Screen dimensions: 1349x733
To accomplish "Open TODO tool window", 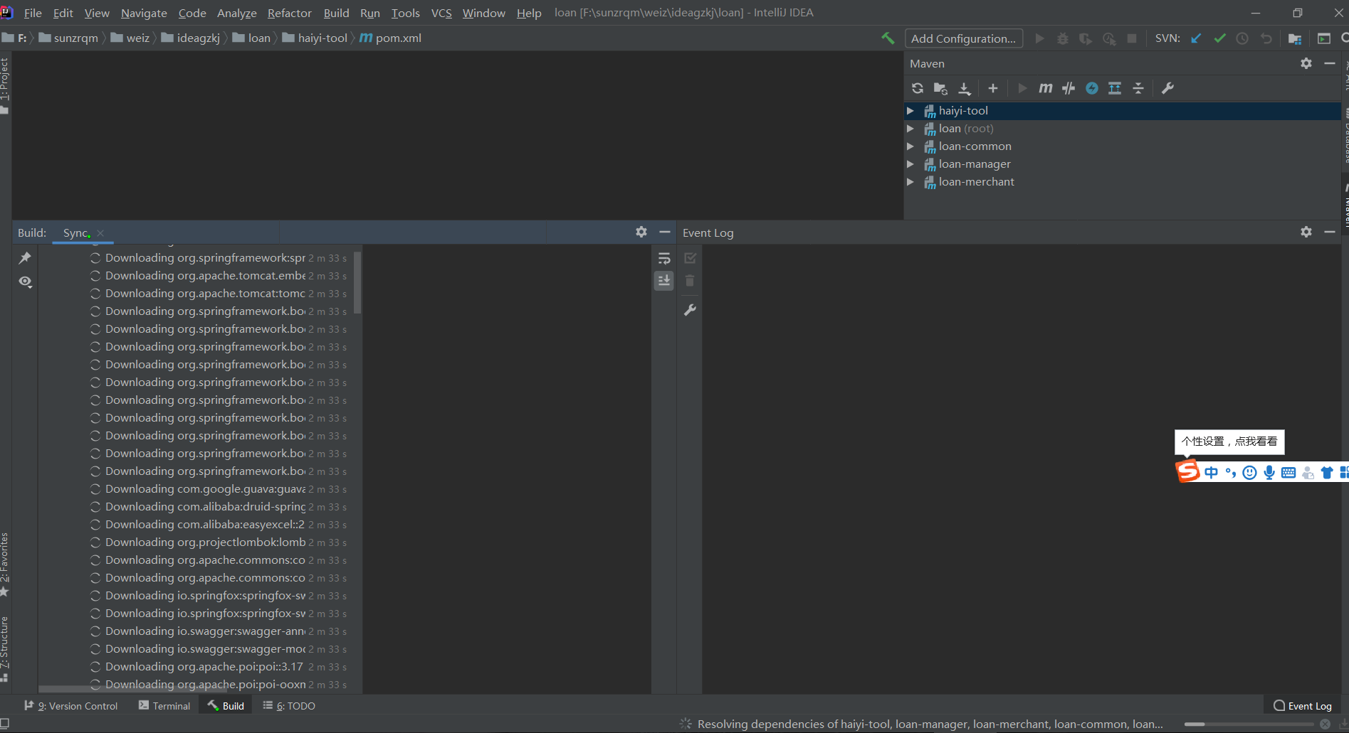I will click(289, 706).
